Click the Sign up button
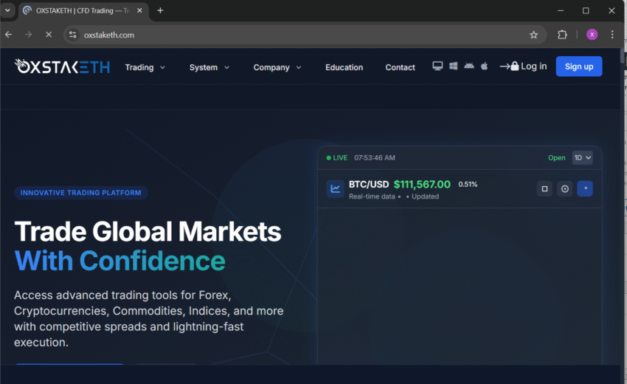Viewport: 627px width, 384px height. 578,66
